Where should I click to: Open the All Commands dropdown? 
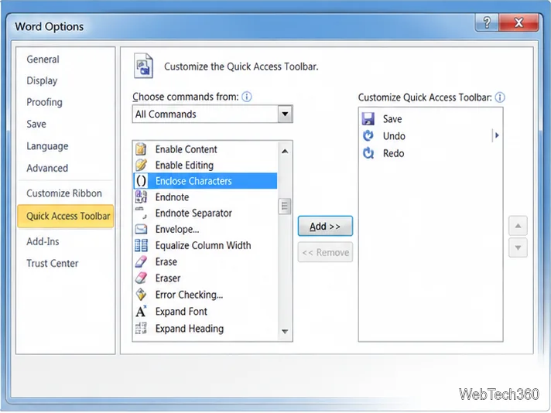click(x=213, y=114)
